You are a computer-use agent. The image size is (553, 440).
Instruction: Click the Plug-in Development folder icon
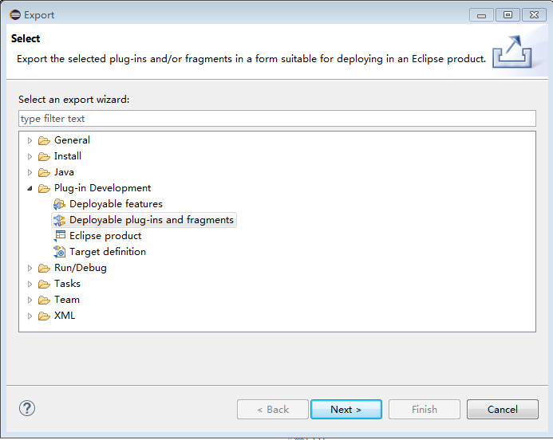pos(44,188)
